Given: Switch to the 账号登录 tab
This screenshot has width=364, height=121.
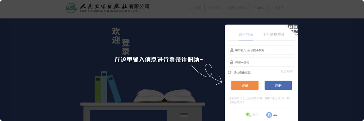Looking at the screenshot, I should [x=246, y=34].
